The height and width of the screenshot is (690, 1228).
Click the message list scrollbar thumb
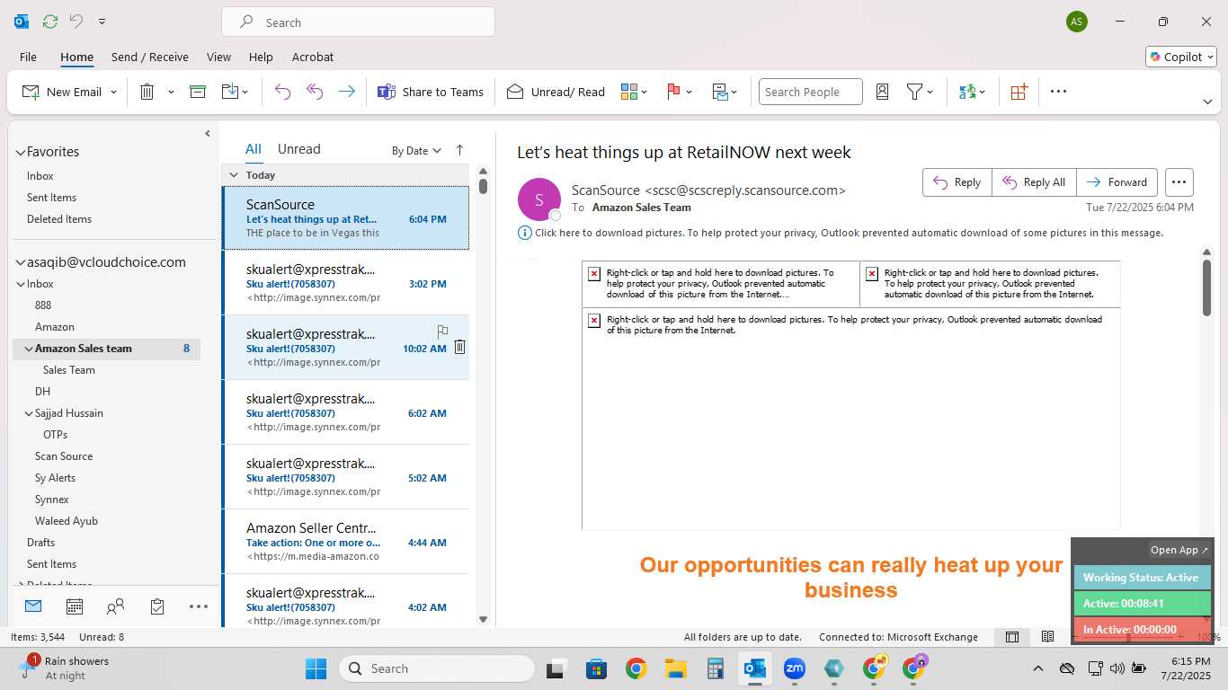click(483, 186)
